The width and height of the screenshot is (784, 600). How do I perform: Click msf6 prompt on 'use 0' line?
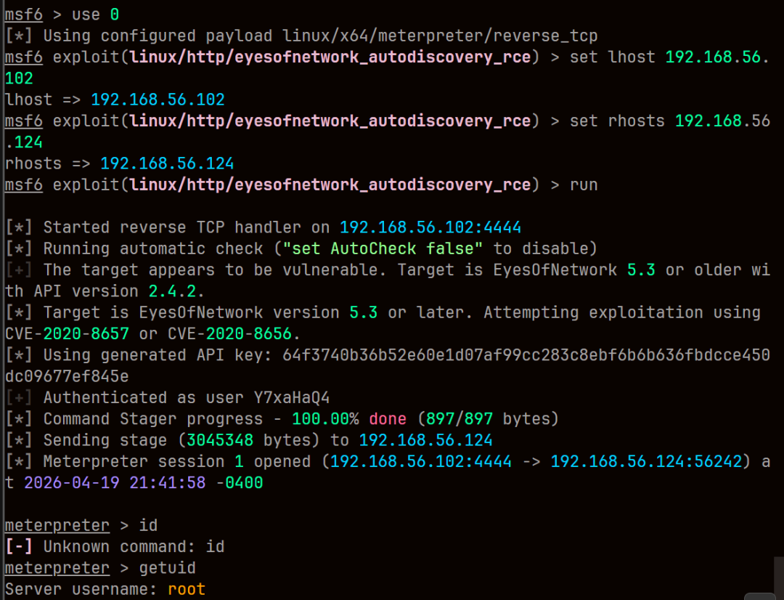(x=23, y=15)
